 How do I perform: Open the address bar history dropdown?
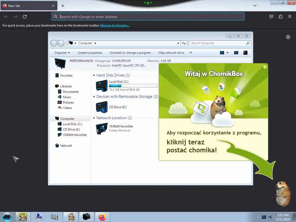[178, 43]
